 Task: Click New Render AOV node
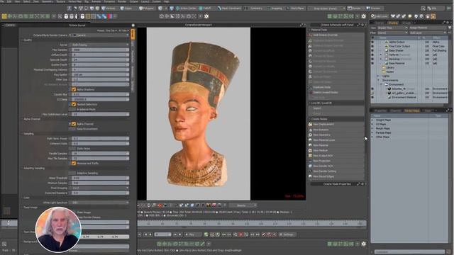coord(336,166)
